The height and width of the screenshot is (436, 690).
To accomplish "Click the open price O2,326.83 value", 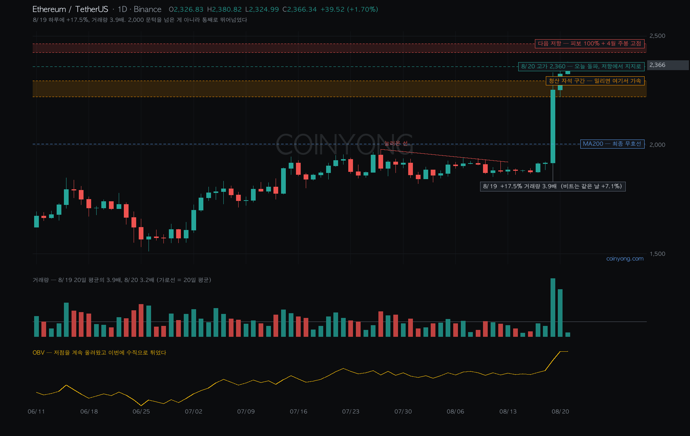I will click(186, 9).
